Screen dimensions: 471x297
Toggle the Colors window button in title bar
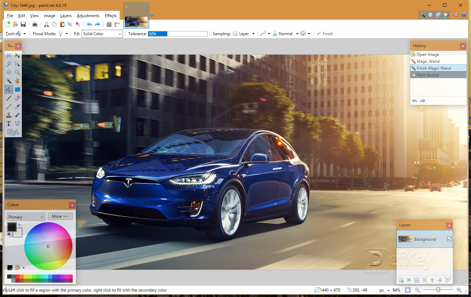(446, 15)
